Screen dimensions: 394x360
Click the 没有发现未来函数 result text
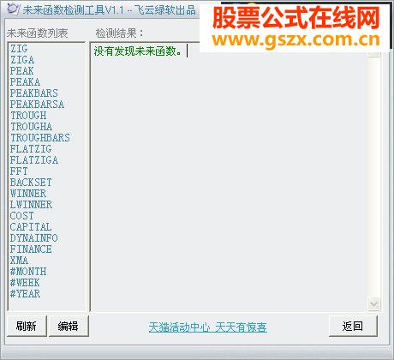[138, 51]
